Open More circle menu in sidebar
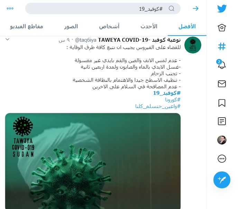The image size is (239, 209). [222, 159]
